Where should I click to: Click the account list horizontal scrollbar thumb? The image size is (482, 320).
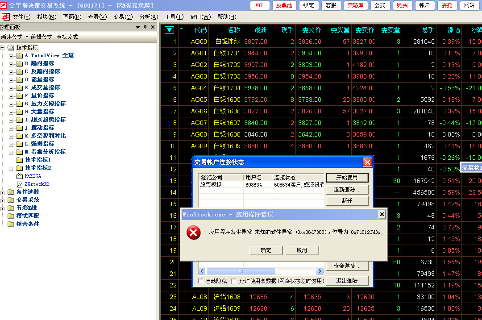(x=241, y=271)
